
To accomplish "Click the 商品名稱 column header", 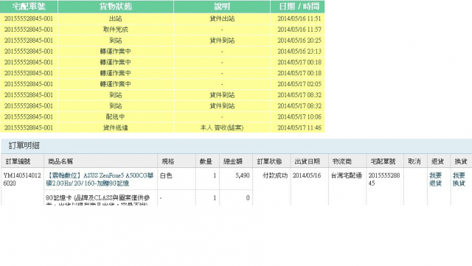I will pos(60,161).
